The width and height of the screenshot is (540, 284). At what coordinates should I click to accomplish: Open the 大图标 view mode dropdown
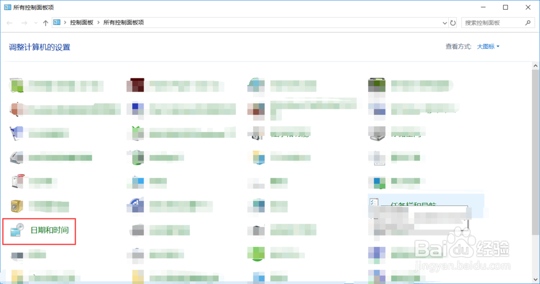click(x=488, y=46)
